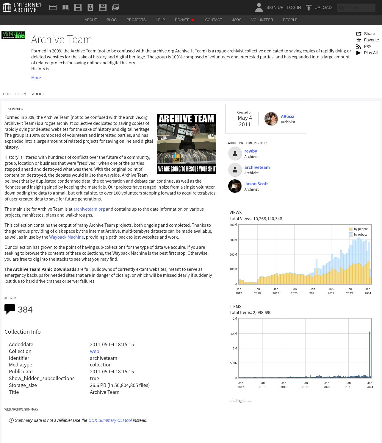Click the Archive Team page title
The height and width of the screenshot is (443, 382).
click(x=62, y=39)
